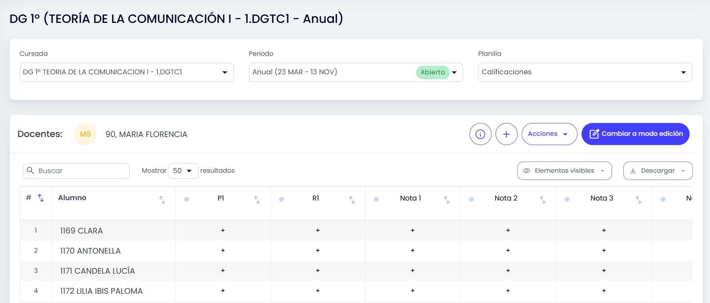Change Mostrar 50 results selector
Viewport: 710px width, 303px height.
coord(184,171)
